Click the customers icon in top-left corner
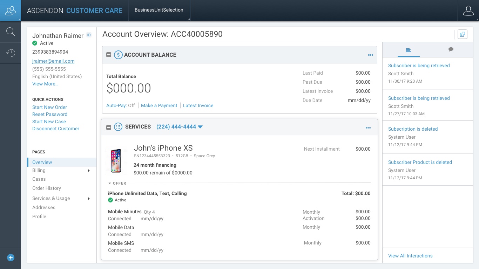This screenshot has height=269, width=479. (x=11, y=11)
